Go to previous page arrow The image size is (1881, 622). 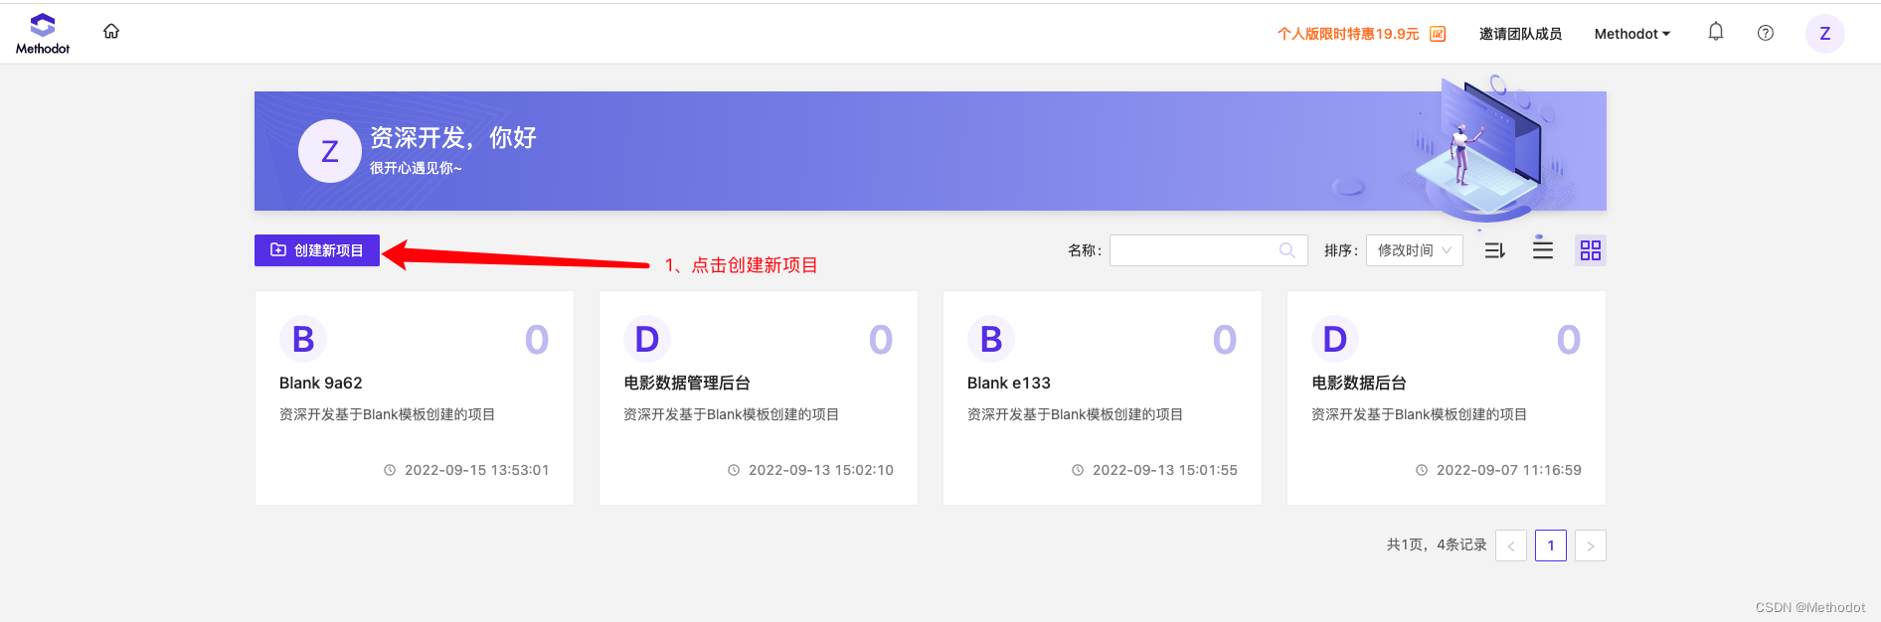coord(1511,545)
